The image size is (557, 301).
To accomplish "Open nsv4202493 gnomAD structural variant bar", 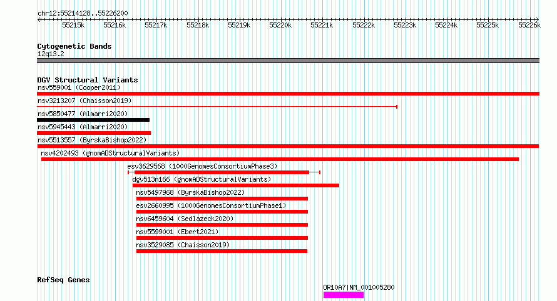I will (x=280, y=159).
